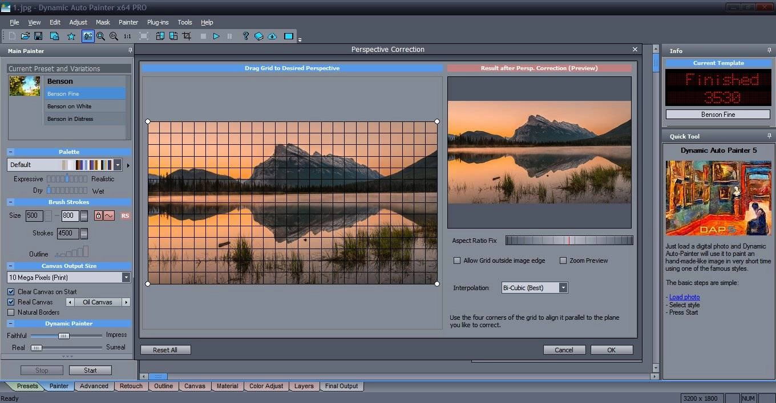Open the Plug-ins menu
The width and height of the screenshot is (776, 403).
pos(158,22)
